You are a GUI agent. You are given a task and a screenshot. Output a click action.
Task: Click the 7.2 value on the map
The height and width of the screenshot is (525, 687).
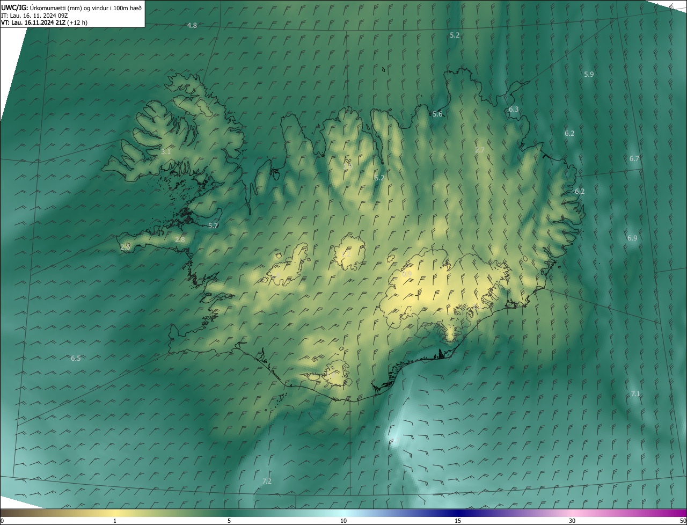point(267,482)
